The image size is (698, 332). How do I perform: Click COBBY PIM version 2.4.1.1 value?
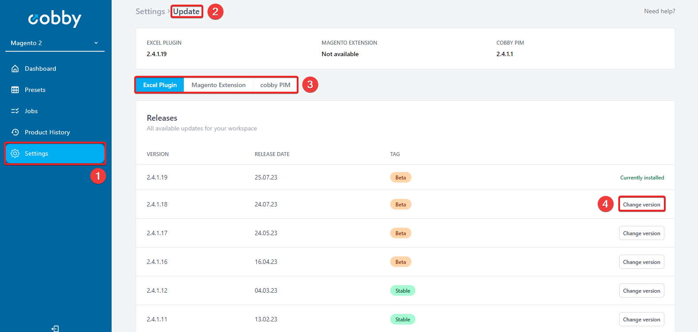pos(504,54)
